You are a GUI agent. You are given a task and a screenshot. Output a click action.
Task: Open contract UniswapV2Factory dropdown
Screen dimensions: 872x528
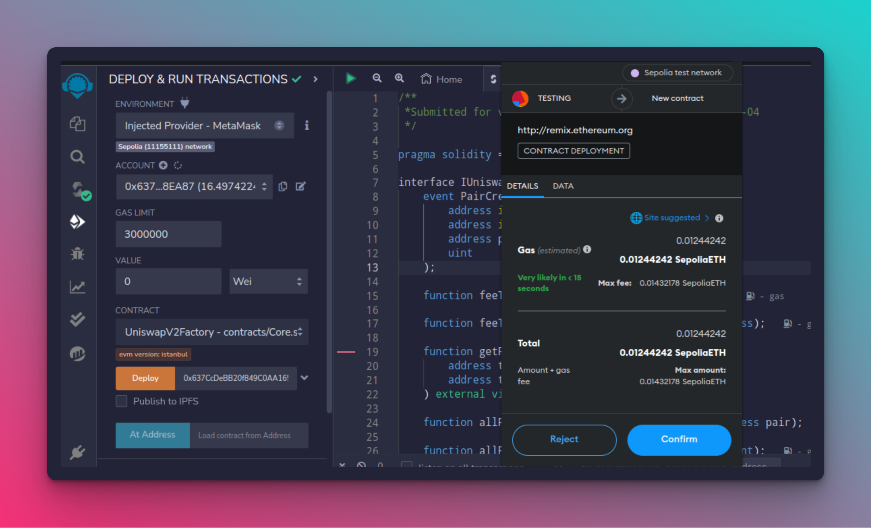[x=212, y=332]
